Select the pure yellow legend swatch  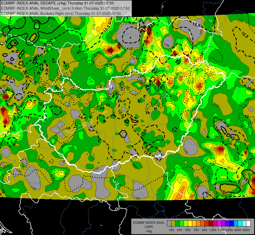190,223
